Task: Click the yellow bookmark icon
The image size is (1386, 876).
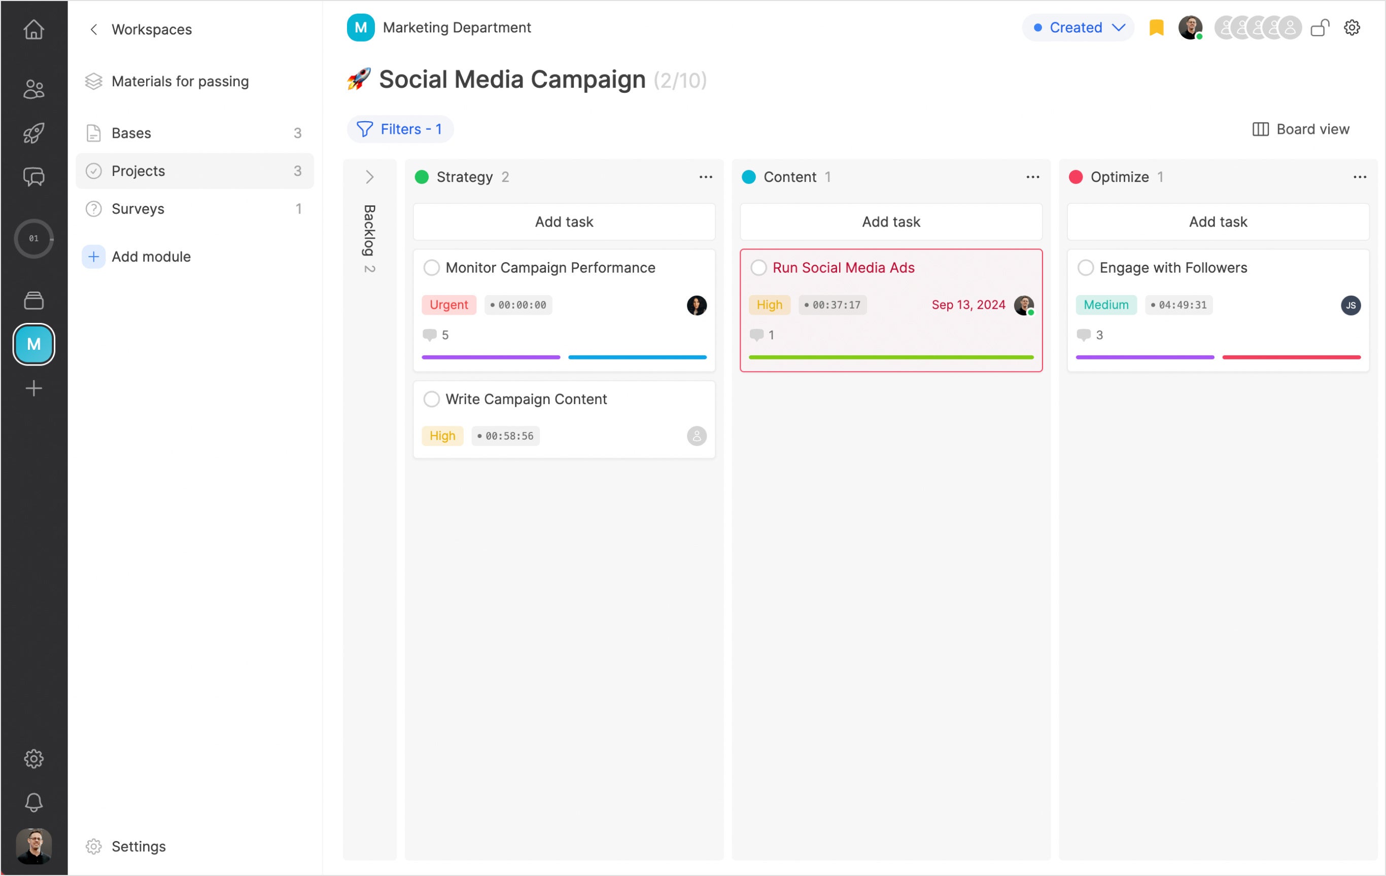Action: [1156, 27]
